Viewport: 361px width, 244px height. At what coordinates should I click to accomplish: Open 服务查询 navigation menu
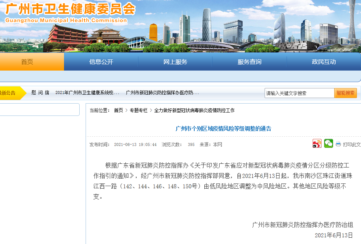click(x=250, y=62)
